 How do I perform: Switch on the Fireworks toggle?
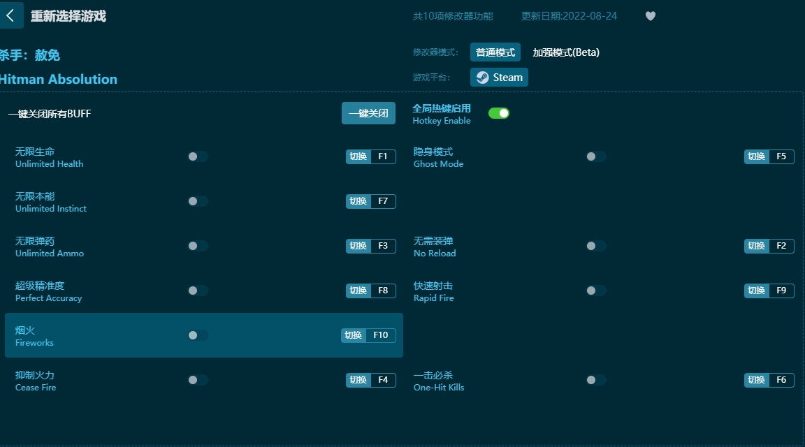198,335
